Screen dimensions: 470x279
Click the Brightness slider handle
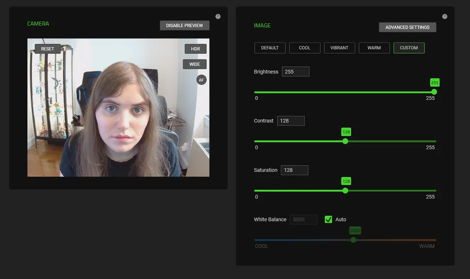tap(434, 92)
